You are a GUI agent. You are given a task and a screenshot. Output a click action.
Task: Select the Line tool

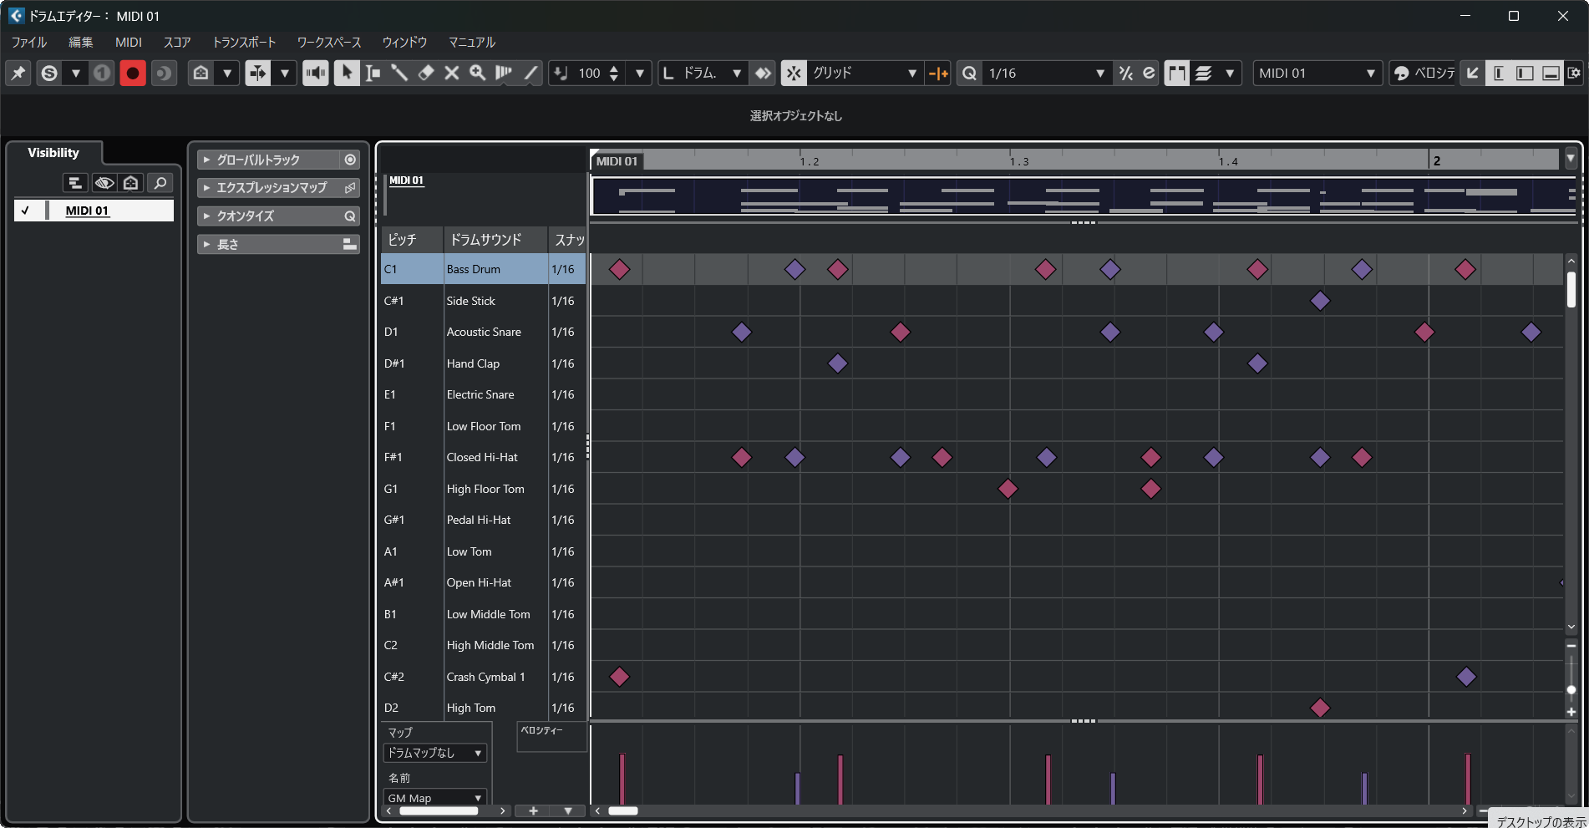coord(531,74)
